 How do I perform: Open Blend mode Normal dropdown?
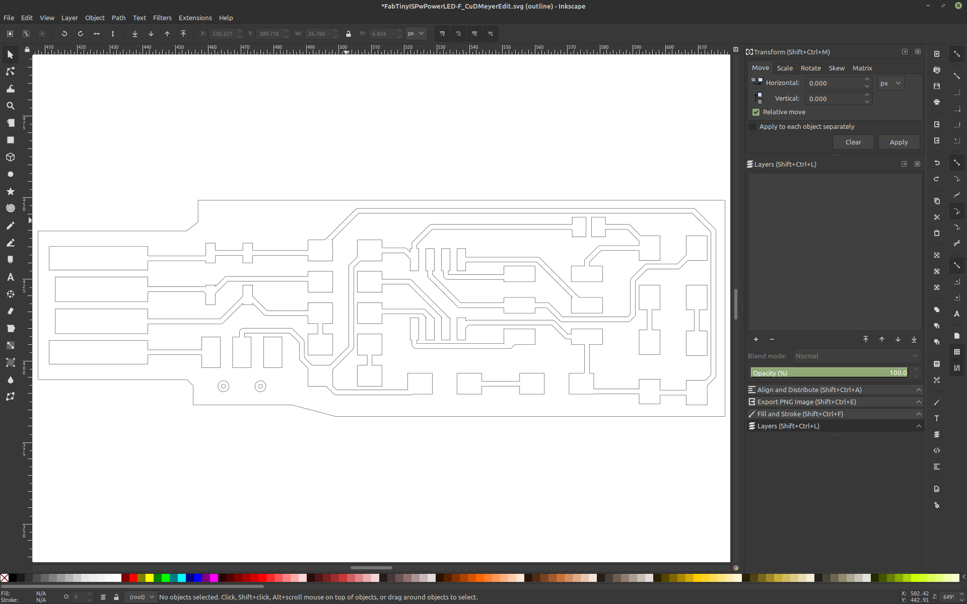pyautogui.click(x=857, y=356)
